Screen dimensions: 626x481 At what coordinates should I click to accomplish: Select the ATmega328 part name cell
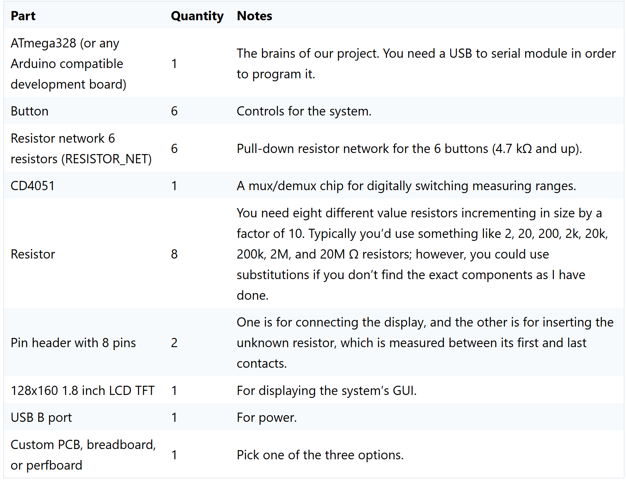coord(68,64)
